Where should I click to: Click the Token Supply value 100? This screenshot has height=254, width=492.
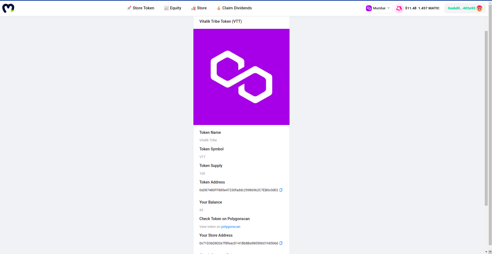coord(202,174)
